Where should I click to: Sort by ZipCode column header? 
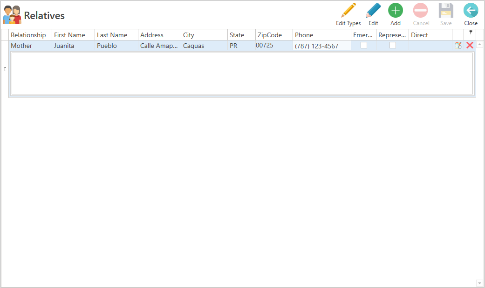tap(274, 35)
